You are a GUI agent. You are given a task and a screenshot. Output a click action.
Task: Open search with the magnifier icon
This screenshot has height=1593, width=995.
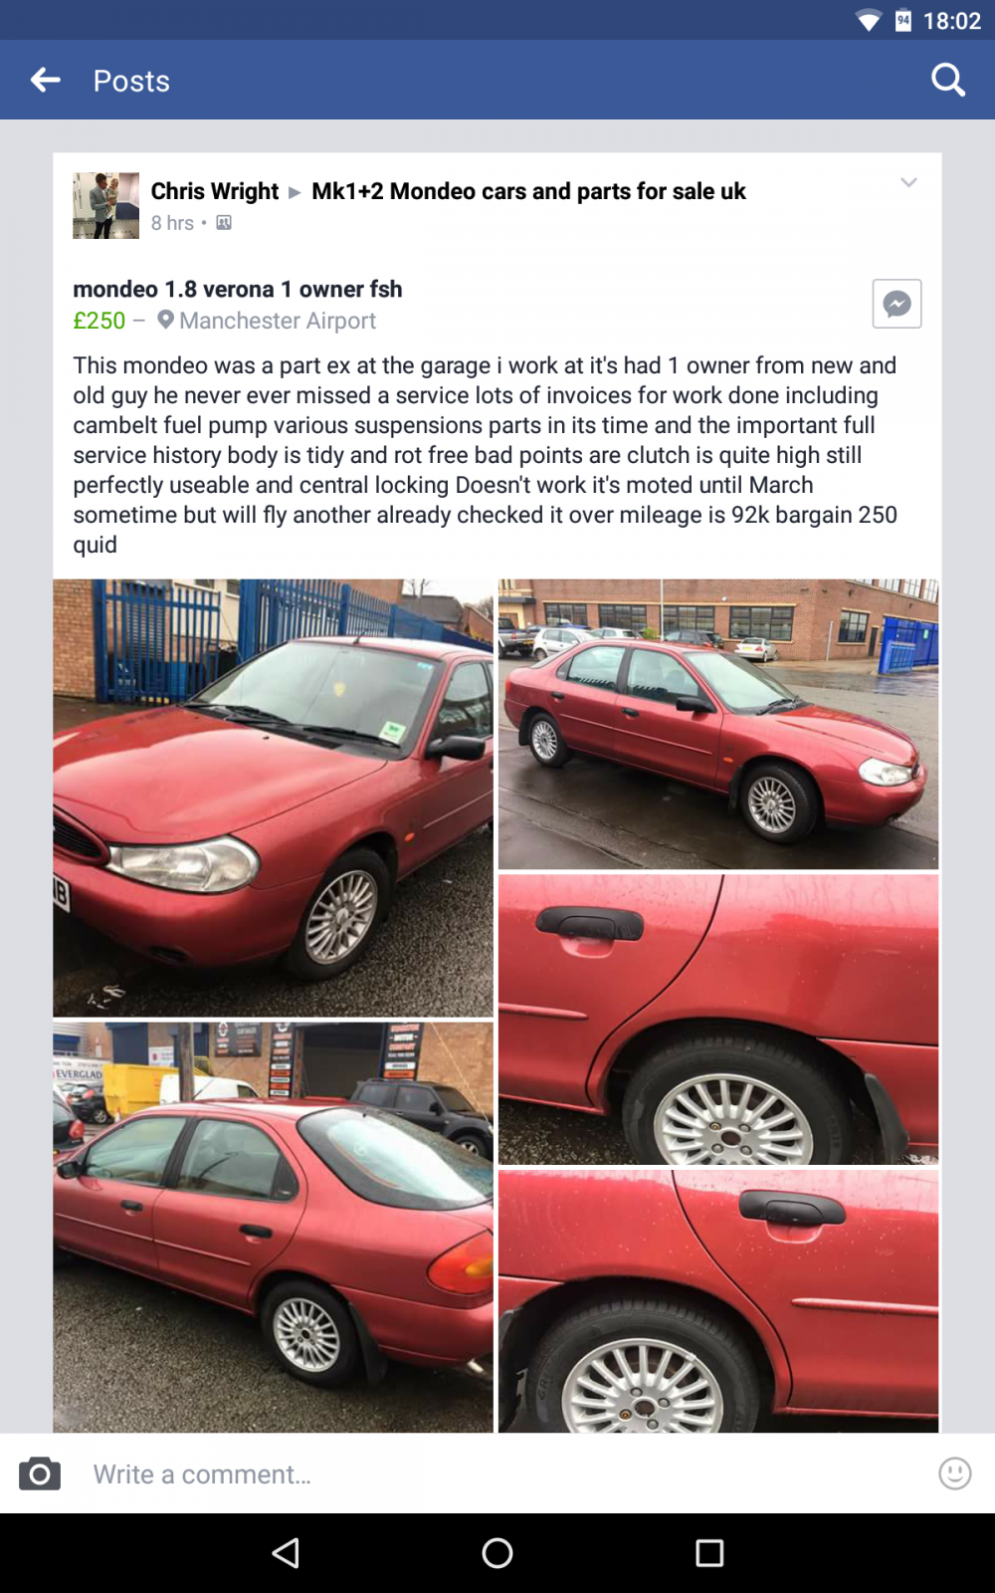(948, 80)
